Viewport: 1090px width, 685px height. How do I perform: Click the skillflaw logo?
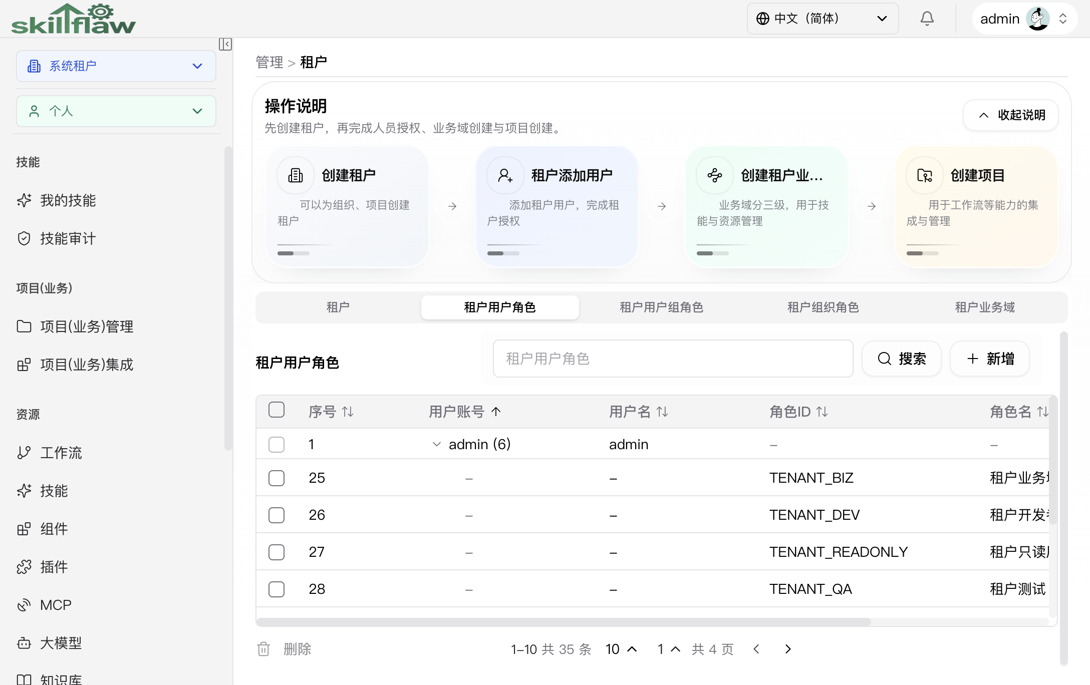pos(73,19)
